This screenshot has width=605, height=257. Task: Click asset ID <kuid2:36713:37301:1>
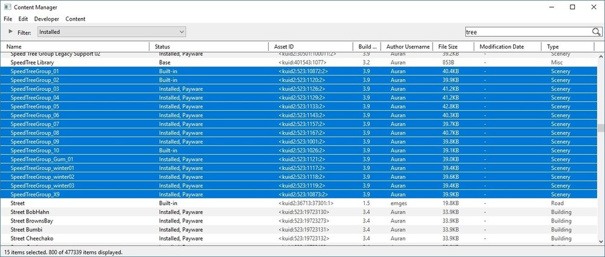(306, 203)
